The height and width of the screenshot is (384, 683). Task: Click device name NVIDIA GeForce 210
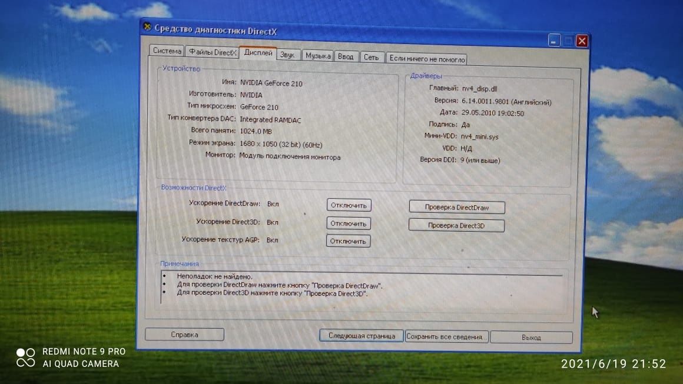click(271, 83)
